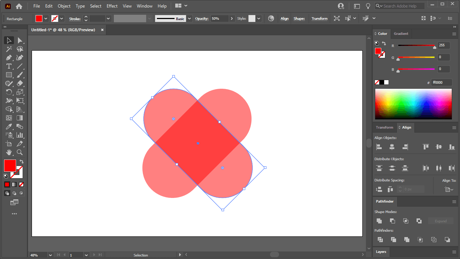Viewport: 460px width, 259px height.
Task: Open workspace arrangement dropdown
Action: point(182,6)
